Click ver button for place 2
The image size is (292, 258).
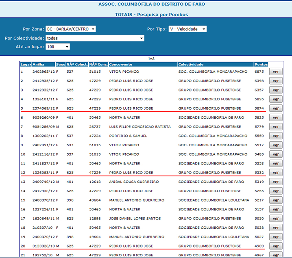pos(275,81)
